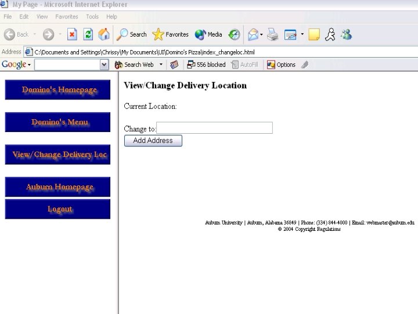Click the Forward navigation arrow icon
Screen dimensions: 418x314
point(49,34)
